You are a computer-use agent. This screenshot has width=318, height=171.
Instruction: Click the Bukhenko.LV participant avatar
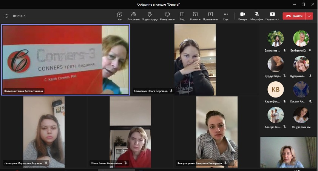pos(301,38)
